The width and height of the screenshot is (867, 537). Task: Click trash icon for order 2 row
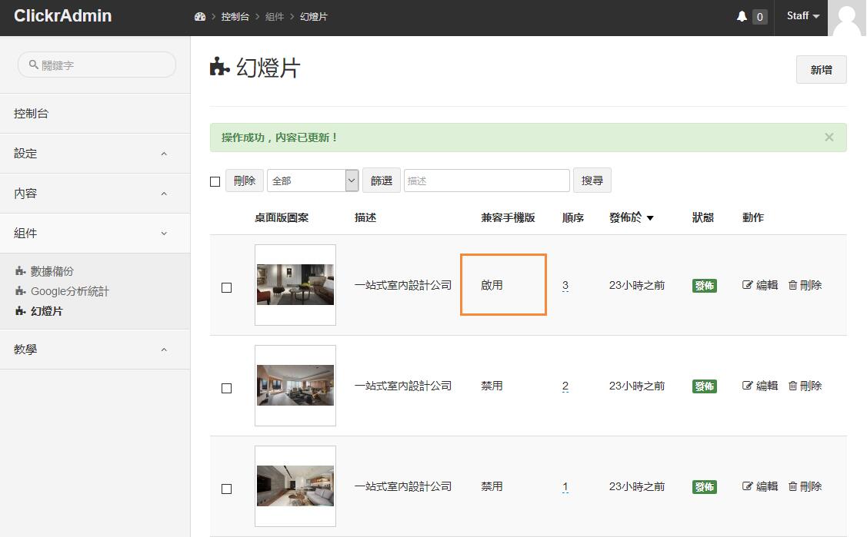792,385
